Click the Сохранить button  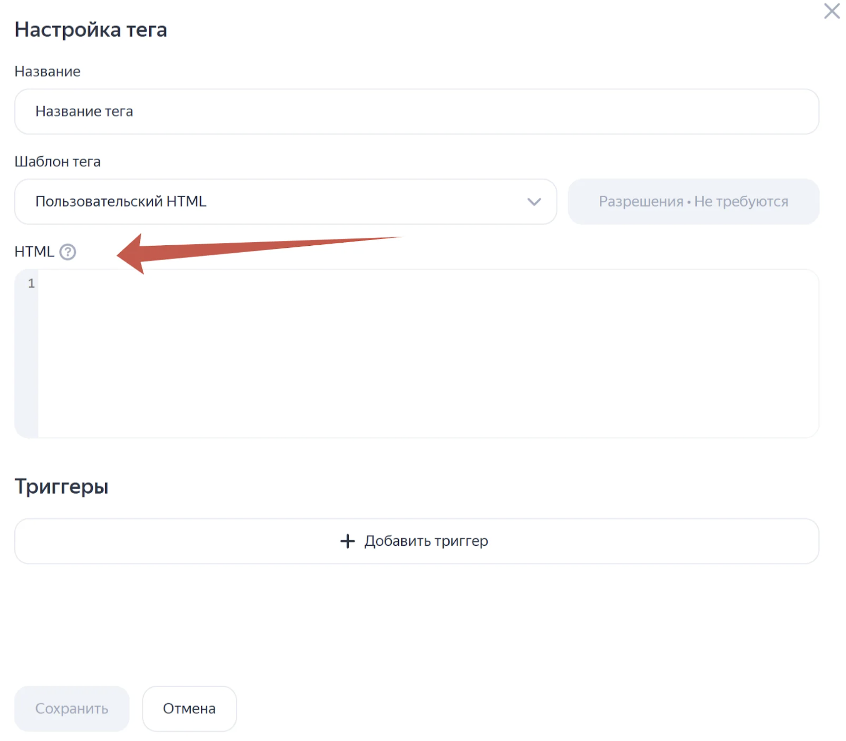coord(72,708)
